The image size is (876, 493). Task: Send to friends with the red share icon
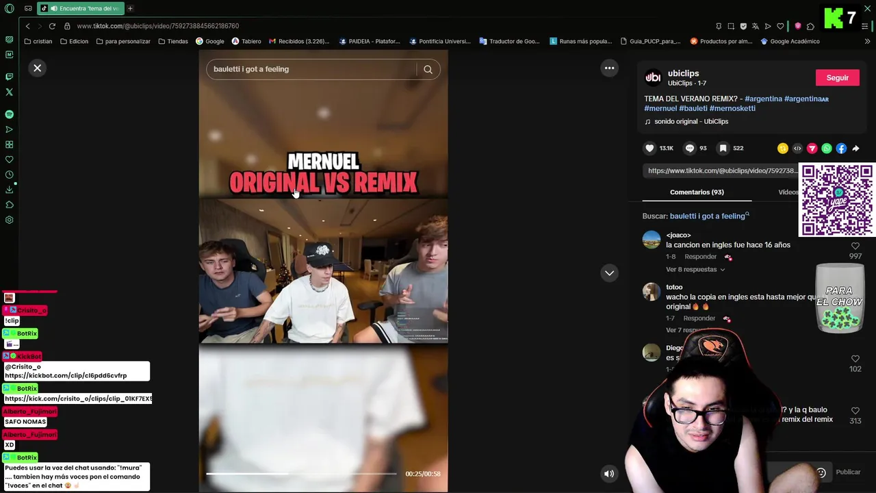tap(812, 148)
